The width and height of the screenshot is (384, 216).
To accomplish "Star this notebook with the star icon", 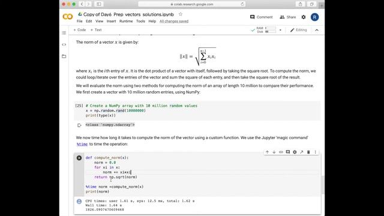I will pyautogui.click(x=181, y=14).
